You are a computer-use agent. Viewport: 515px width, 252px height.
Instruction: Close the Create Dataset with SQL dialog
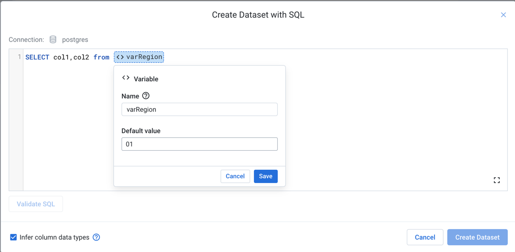click(x=503, y=15)
